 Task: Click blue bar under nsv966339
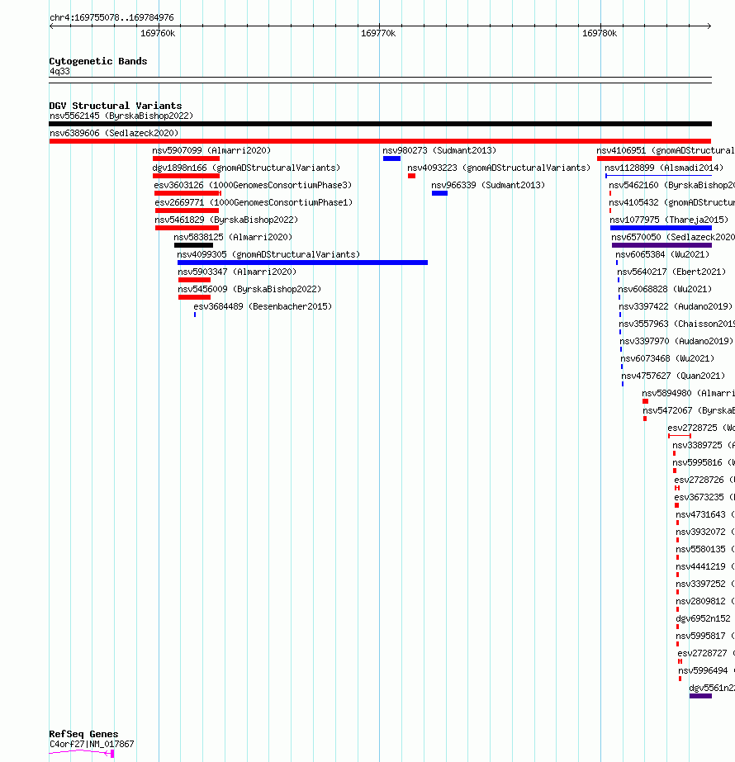click(439, 193)
